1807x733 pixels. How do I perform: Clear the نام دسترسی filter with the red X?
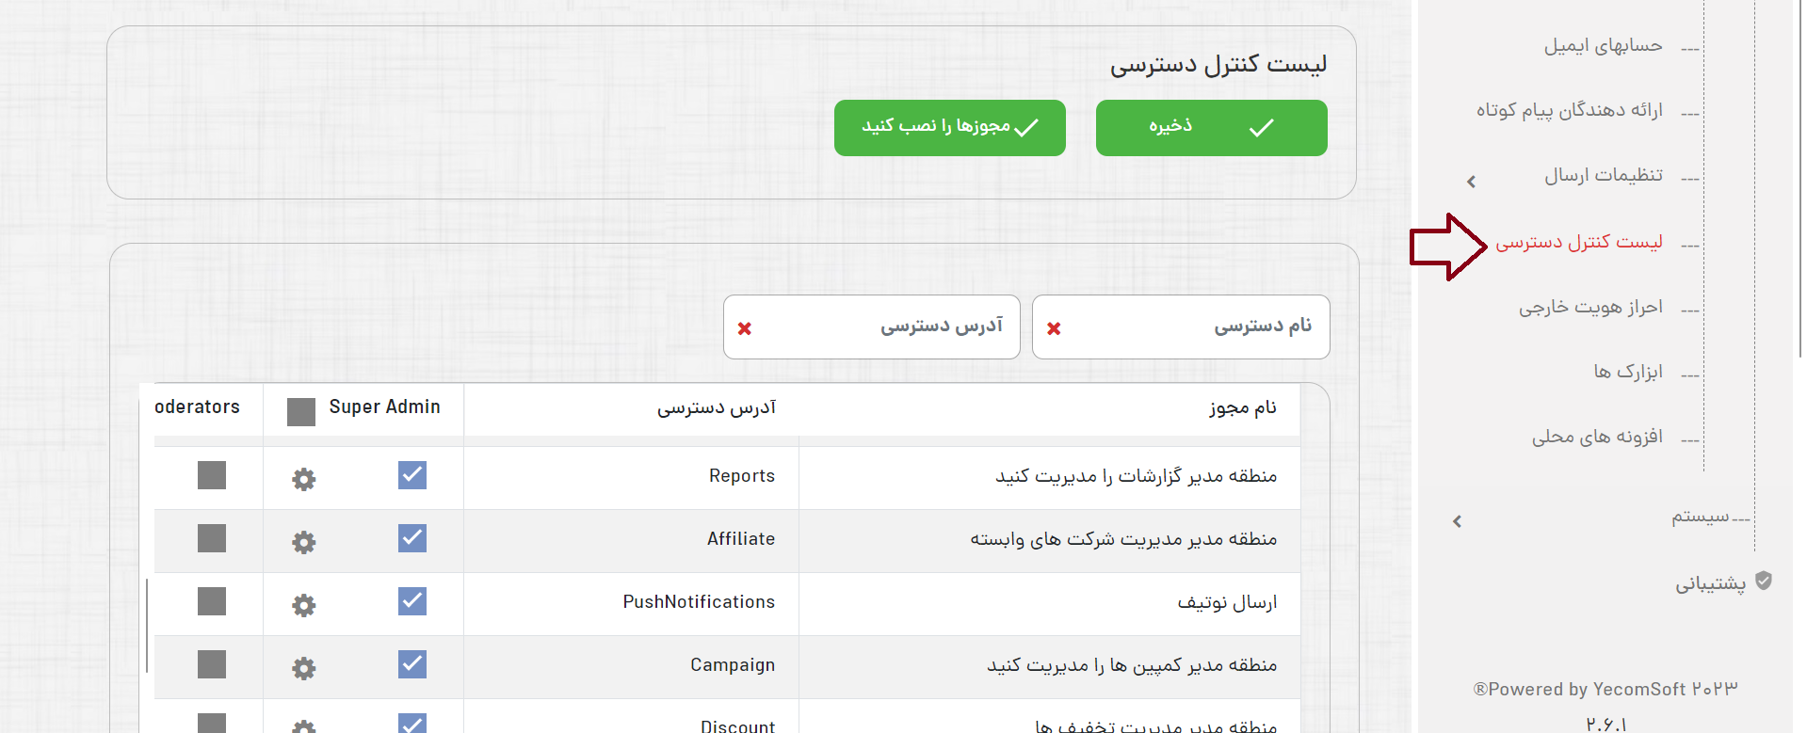coord(1054,328)
